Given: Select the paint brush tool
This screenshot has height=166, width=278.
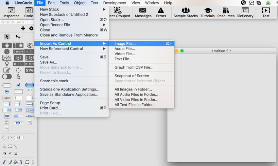Looking at the screenshot, I should 10,162.
